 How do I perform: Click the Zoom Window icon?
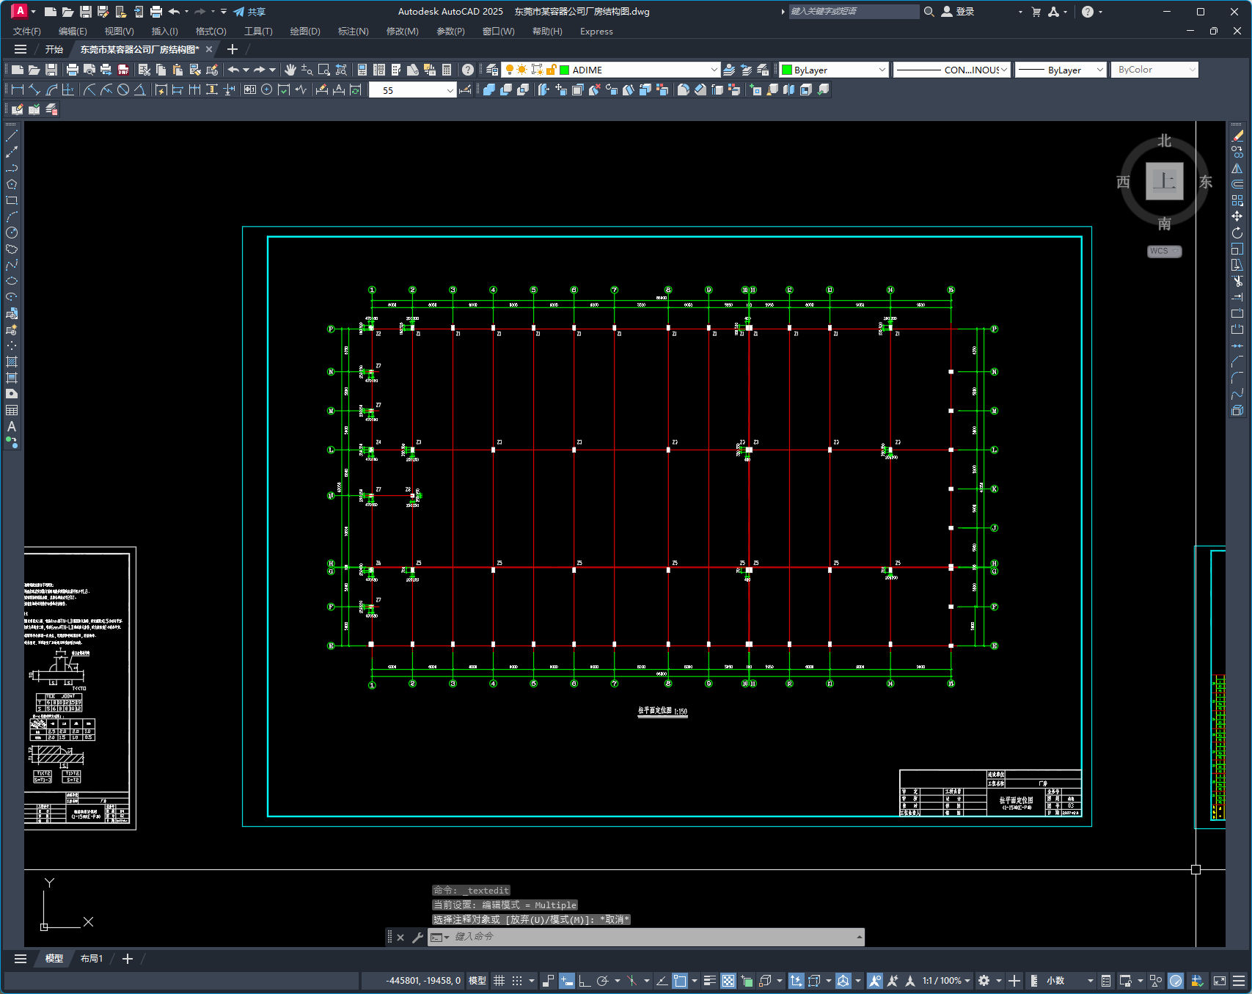pos(324,70)
